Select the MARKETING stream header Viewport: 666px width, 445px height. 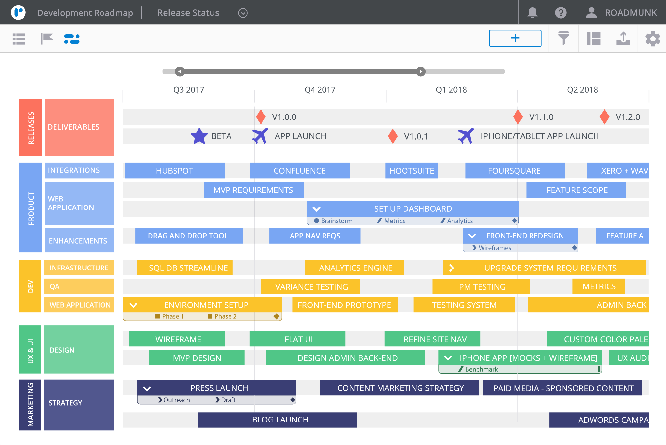[30, 405]
